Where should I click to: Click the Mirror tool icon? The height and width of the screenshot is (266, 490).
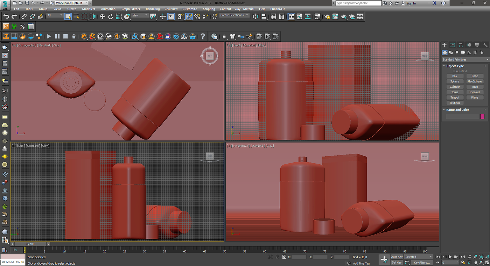[x=255, y=16]
